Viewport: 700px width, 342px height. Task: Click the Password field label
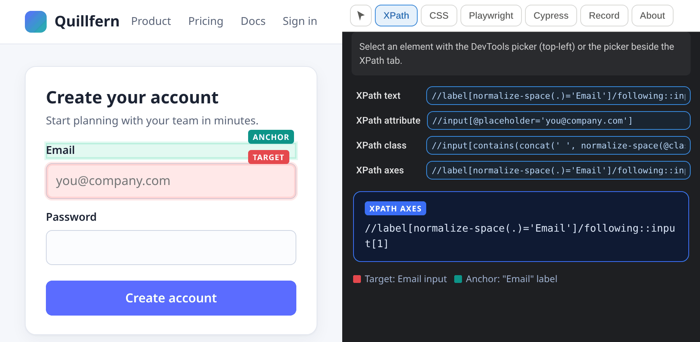tap(71, 217)
